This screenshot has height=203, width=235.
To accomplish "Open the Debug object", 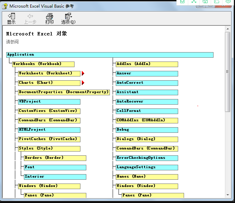I will 147,130.
